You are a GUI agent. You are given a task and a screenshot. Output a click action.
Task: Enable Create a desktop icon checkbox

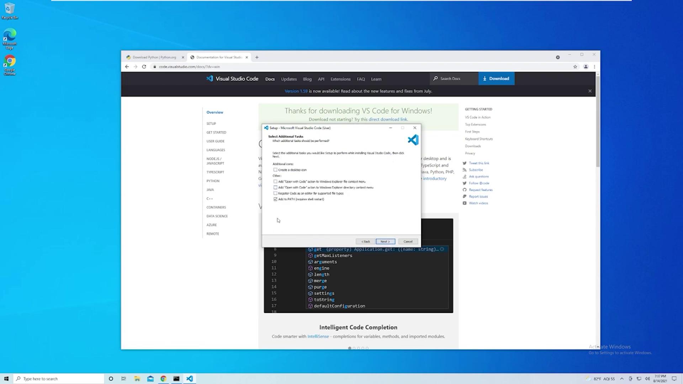[275, 170]
